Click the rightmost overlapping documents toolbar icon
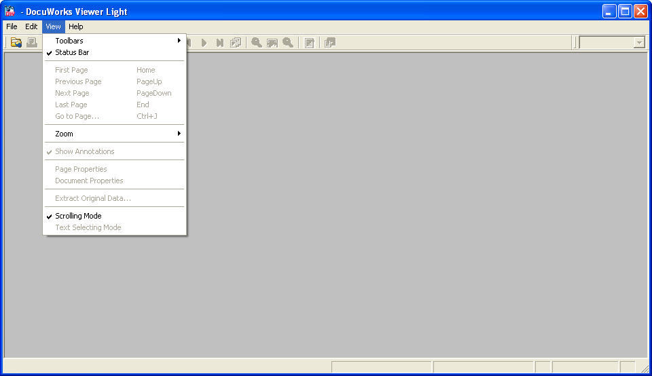This screenshot has height=376, width=652. click(330, 42)
